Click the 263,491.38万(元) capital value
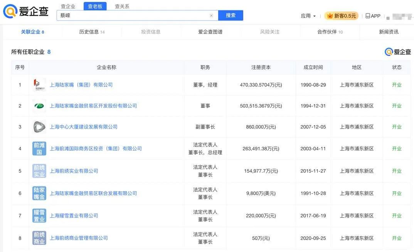414x252 pixels. (x=261, y=149)
